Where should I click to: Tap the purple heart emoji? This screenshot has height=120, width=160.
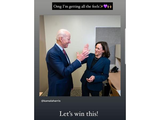[105, 6]
